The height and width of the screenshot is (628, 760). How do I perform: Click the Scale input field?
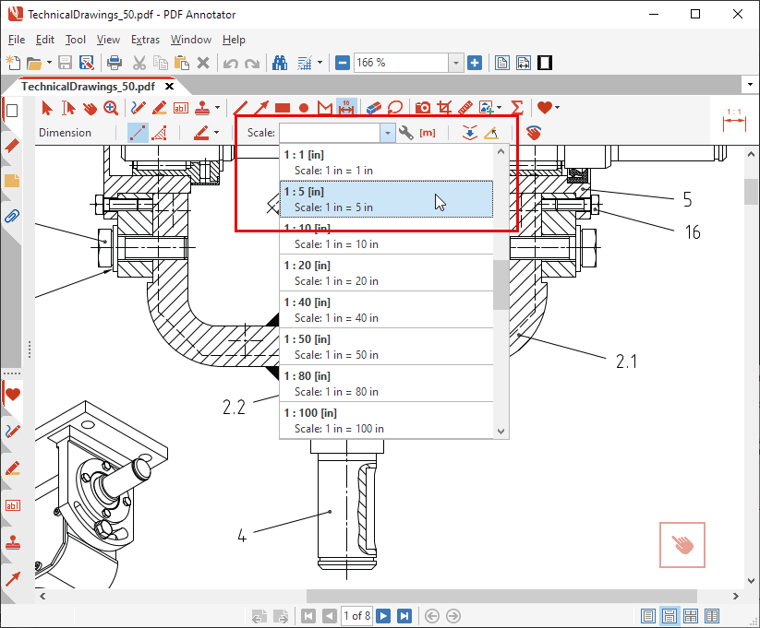(330, 133)
